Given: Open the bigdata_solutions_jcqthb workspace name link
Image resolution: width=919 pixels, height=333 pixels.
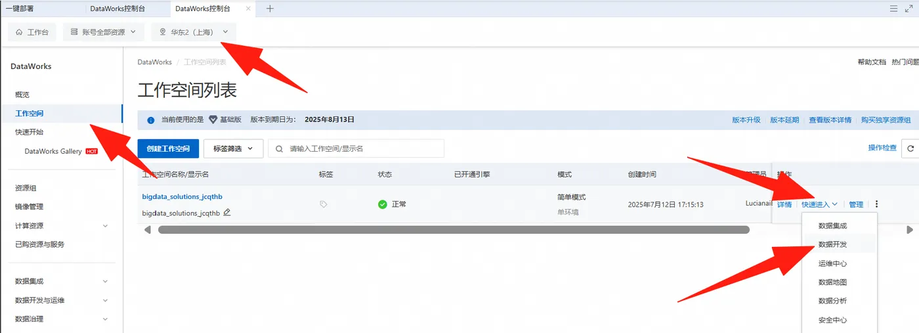Looking at the screenshot, I should click(x=182, y=196).
